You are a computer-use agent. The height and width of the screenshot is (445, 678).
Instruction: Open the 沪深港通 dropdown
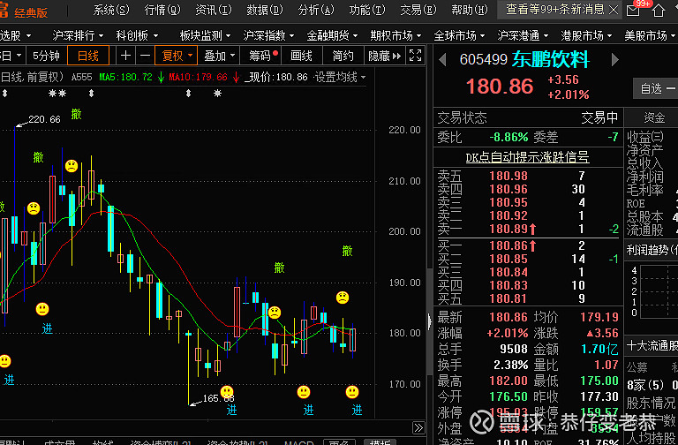pyautogui.click(x=523, y=35)
